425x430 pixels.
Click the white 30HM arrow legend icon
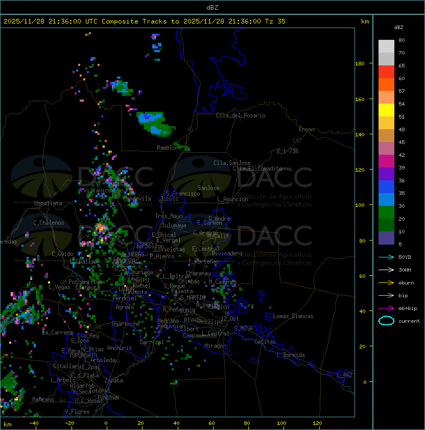coord(386,270)
